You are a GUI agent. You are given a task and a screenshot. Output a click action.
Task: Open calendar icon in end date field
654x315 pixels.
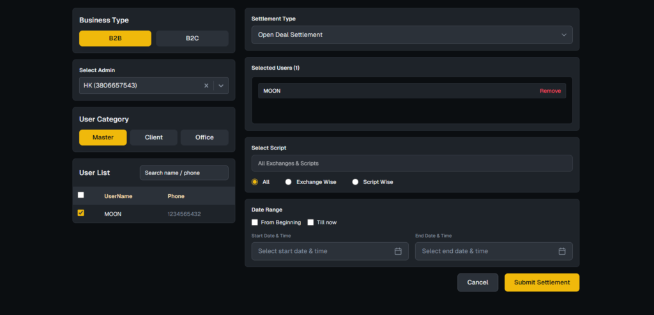click(562, 251)
